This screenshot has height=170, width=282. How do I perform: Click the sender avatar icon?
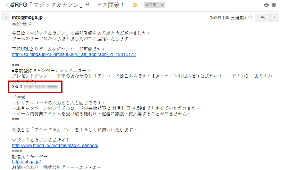pyautogui.click(x=6, y=17)
